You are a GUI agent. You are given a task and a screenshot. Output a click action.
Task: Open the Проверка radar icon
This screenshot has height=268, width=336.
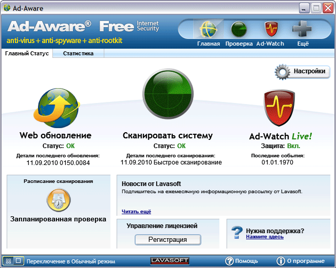[x=239, y=29]
